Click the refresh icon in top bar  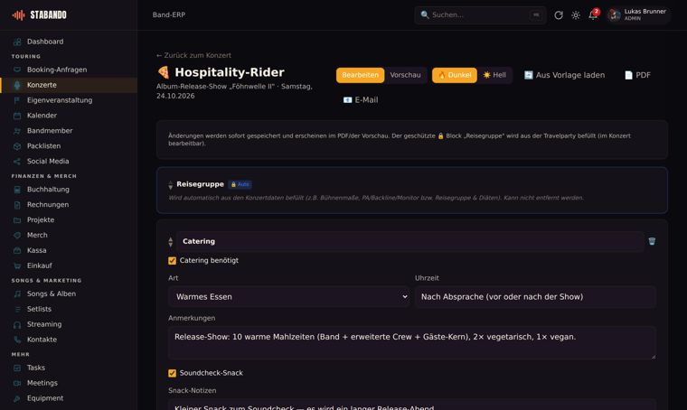559,14
